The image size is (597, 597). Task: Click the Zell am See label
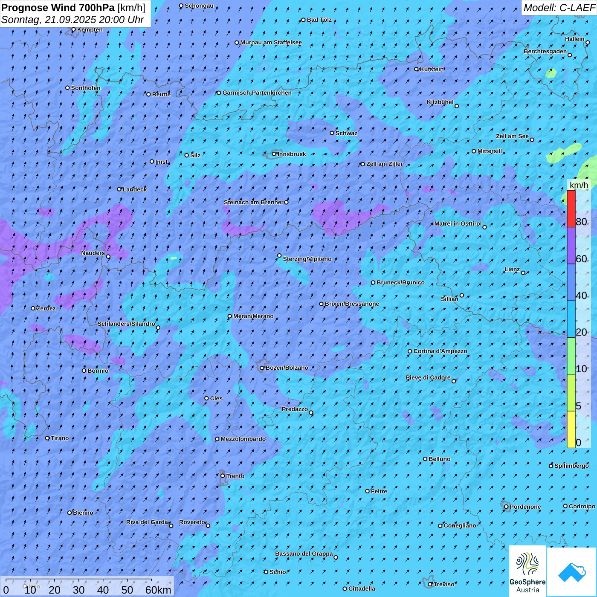coord(512,136)
